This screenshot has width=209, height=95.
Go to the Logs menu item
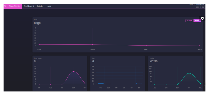pos(49,6)
